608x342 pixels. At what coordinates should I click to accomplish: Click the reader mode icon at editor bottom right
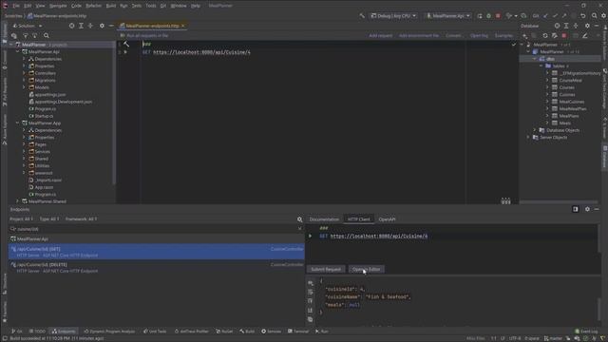pos(505,200)
